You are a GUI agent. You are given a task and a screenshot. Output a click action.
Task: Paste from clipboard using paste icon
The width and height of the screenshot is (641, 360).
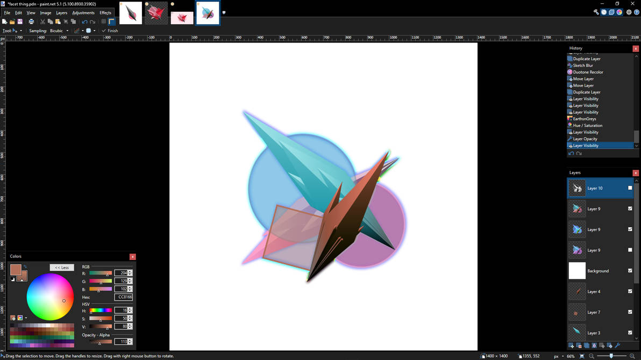58,21
